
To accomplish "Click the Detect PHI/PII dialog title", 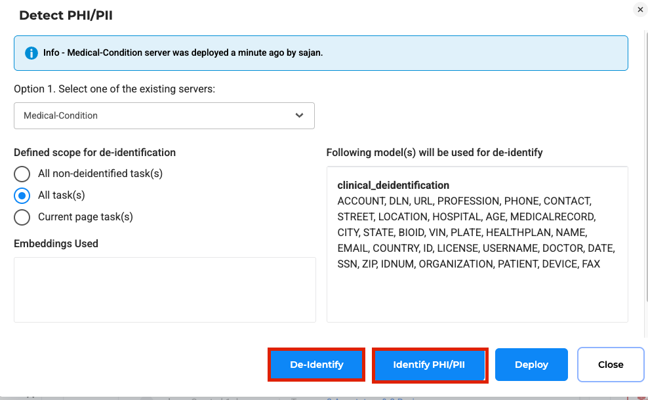I will [66, 15].
